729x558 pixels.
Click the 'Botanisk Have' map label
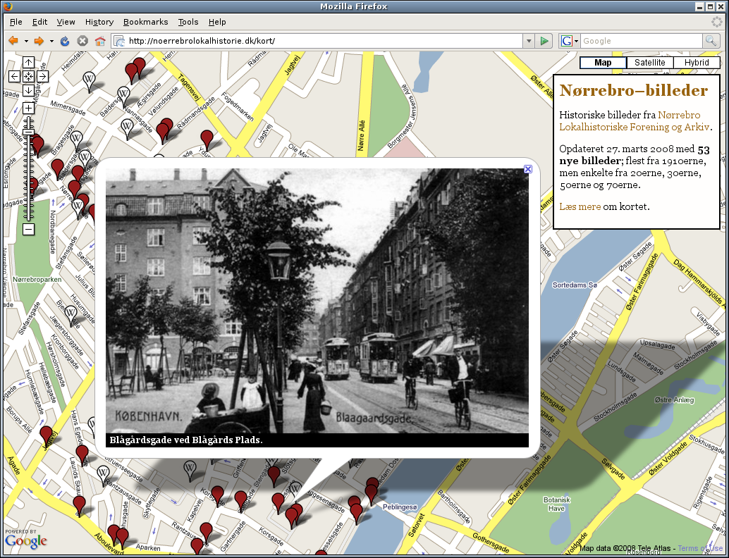click(x=556, y=504)
